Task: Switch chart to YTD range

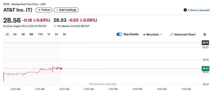Action: click(x=40, y=34)
